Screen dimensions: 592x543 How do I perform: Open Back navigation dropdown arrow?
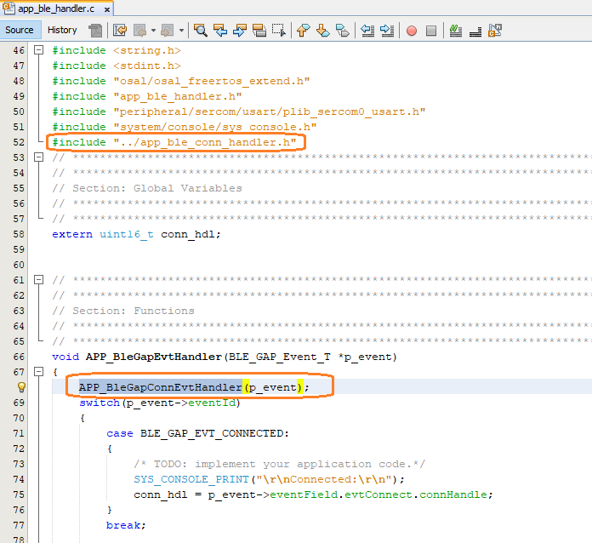point(153,31)
